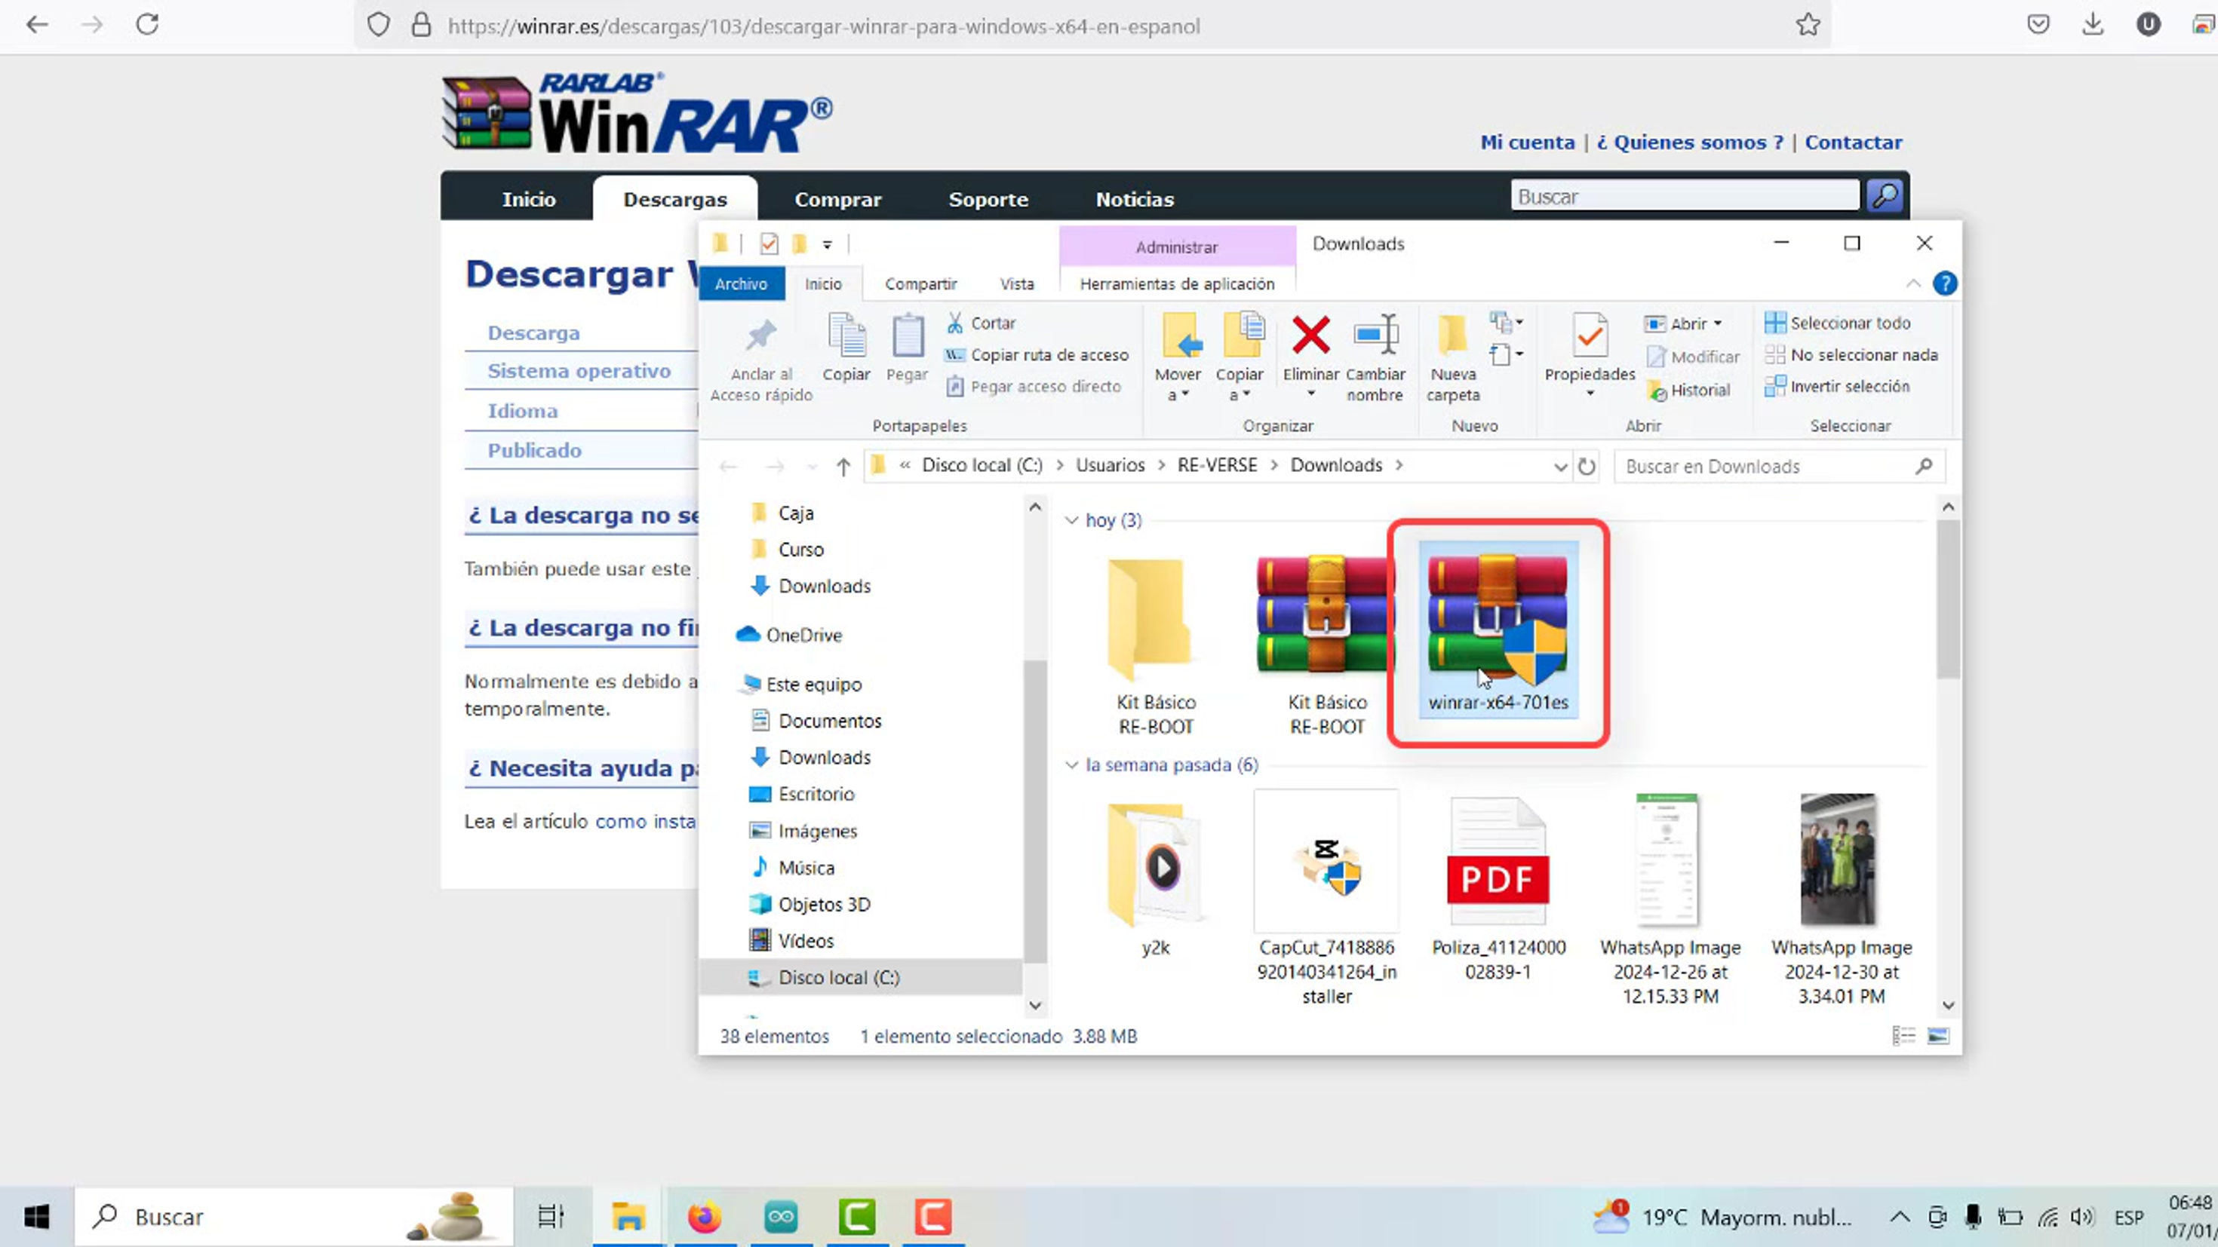Switch to the Vista ribbon tab
Image resolution: width=2218 pixels, height=1247 pixels.
(1017, 283)
